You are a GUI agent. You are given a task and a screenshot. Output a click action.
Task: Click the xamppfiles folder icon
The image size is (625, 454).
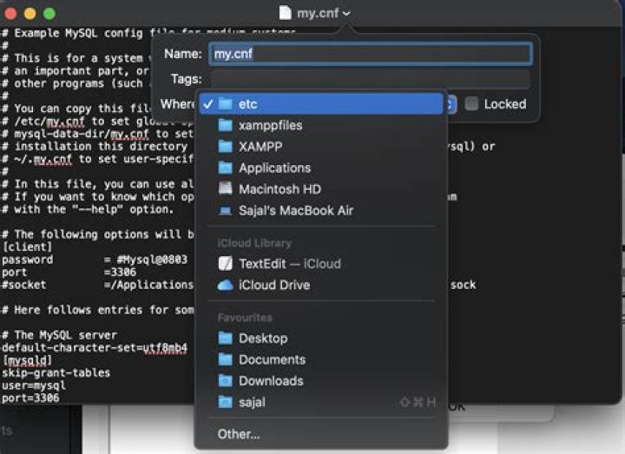coord(225,126)
